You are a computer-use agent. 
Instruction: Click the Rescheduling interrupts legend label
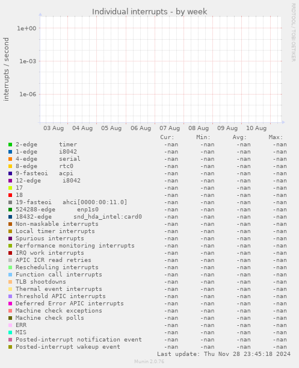pos(57,267)
